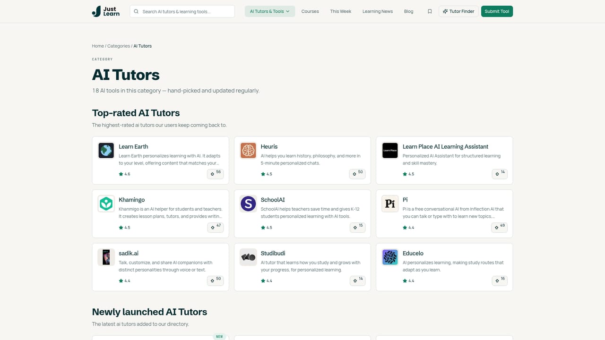Click Learn Earth 4.6 star rating

coord(124,174)
